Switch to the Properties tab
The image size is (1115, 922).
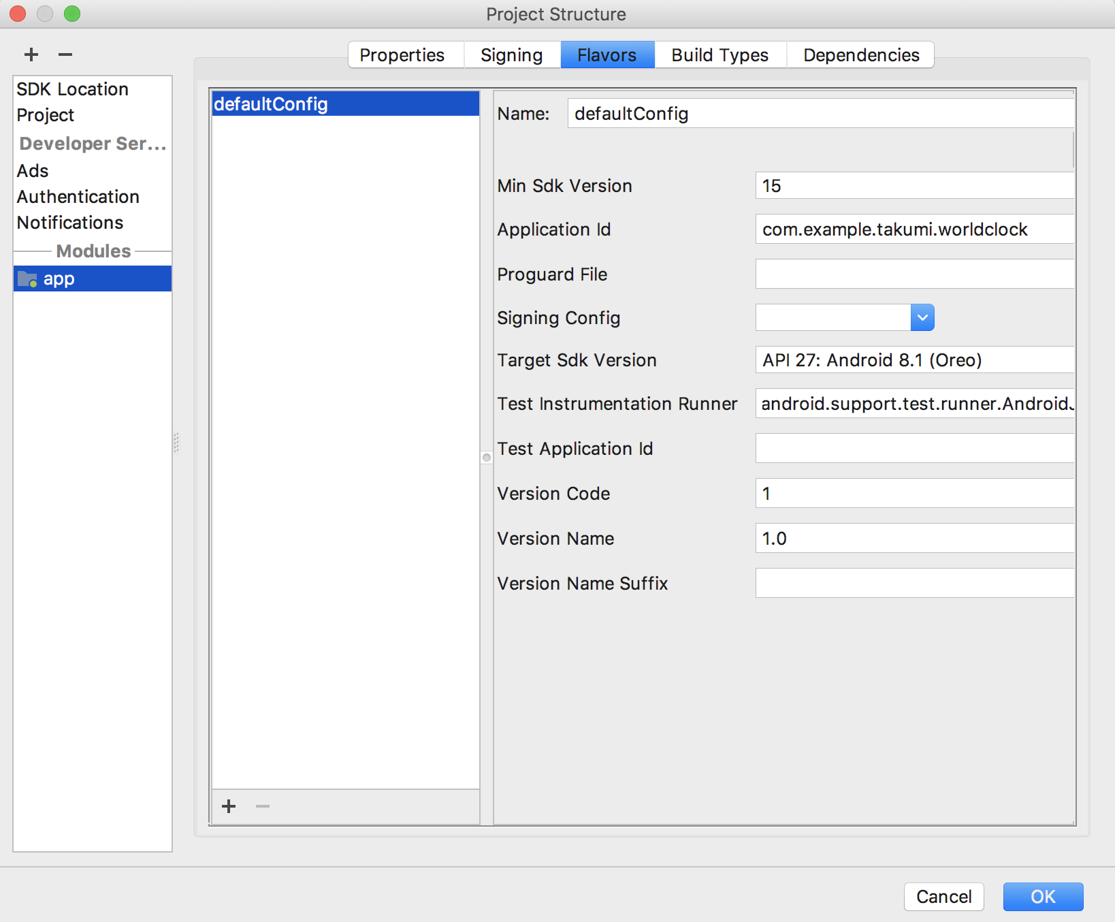(402, 54)
